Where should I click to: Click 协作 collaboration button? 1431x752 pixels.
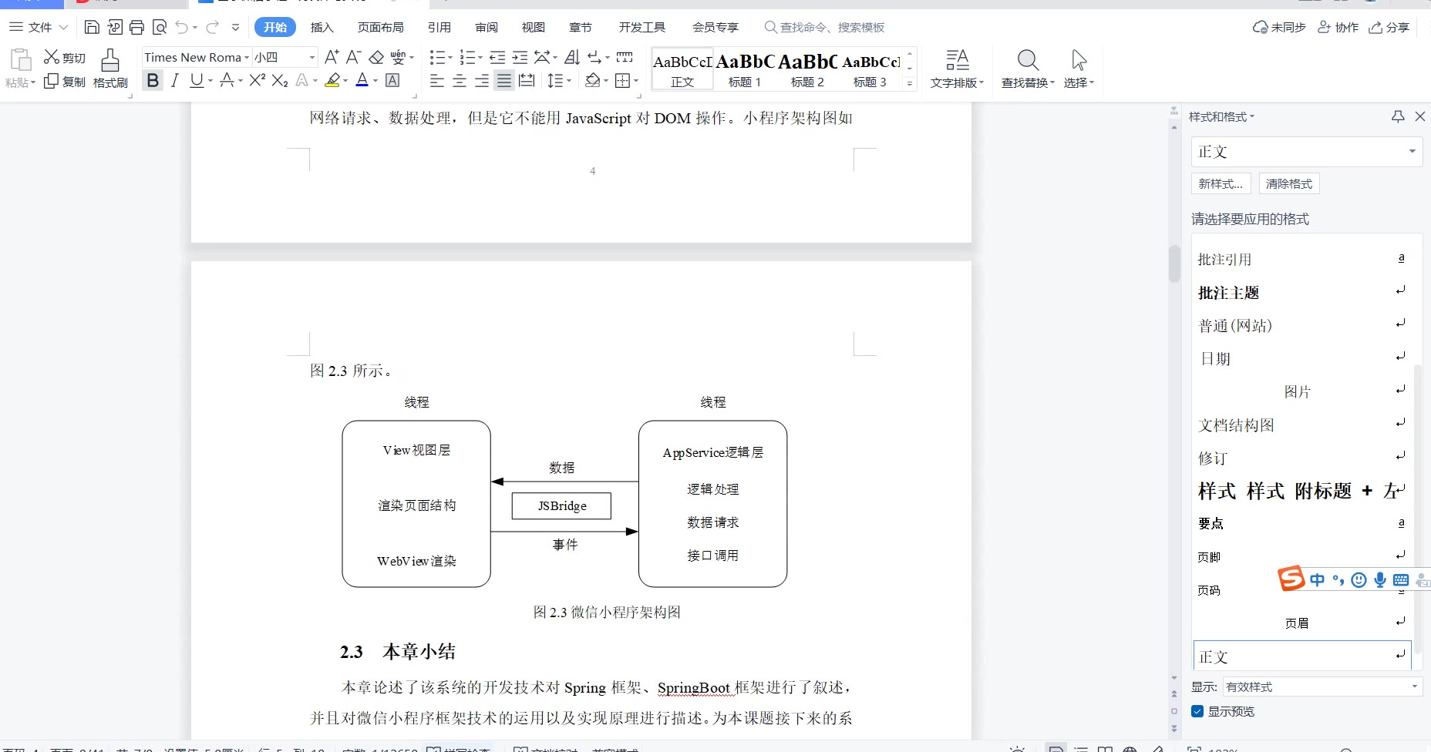[x=1338, y=28]
